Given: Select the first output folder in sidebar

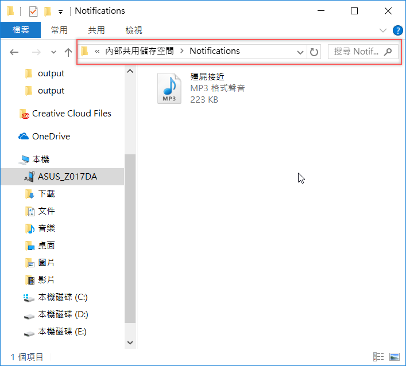Looking at the screenshot, I should [51, 73].
